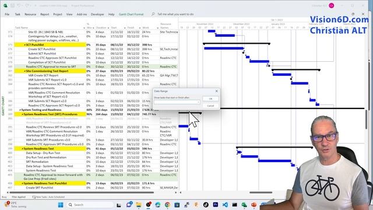This screenshot has width=373, height=210.
Task: Open the Work column filter dropdown
Action: tap(157, 28)
